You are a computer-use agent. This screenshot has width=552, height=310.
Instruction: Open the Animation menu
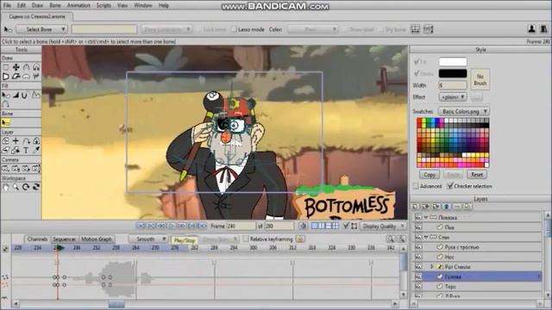pos(78,5)
